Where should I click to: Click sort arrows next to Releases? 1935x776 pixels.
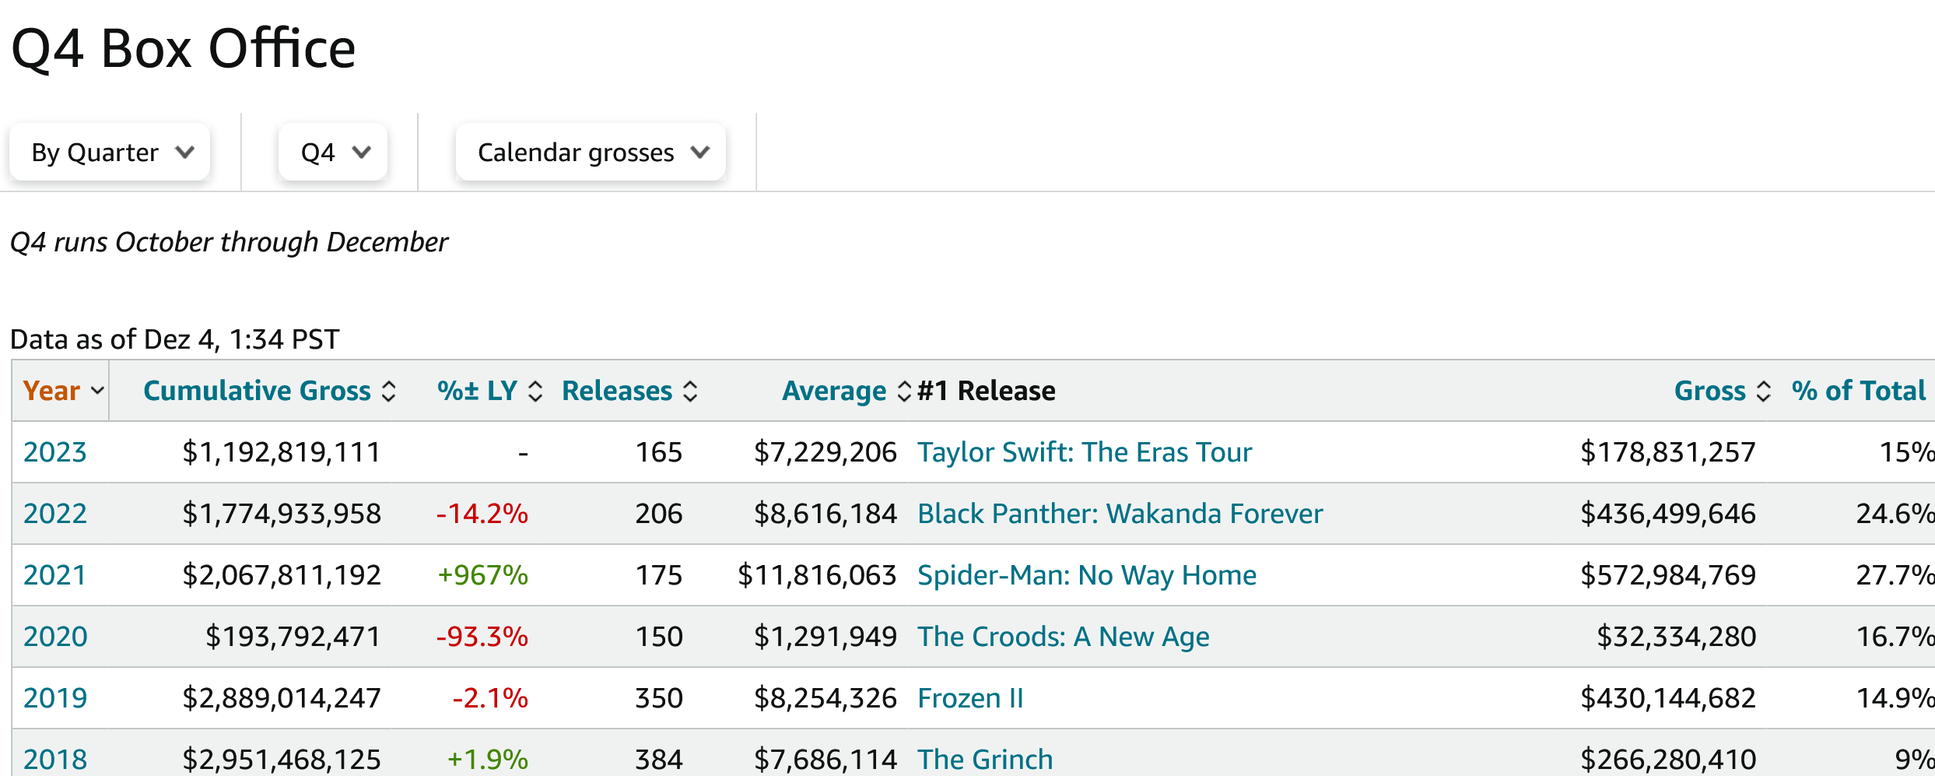[690, 392]
